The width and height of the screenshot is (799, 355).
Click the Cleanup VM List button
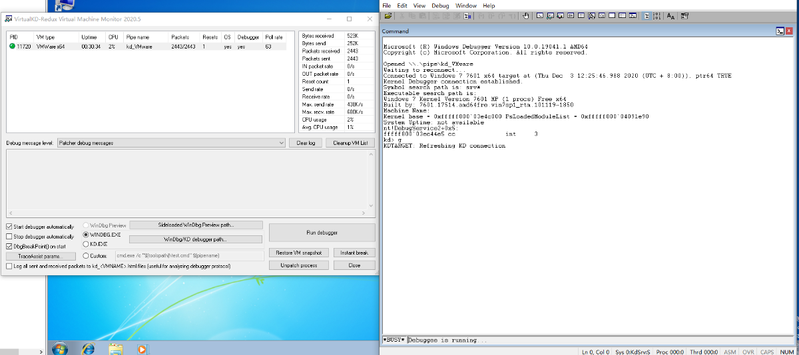click(352, 143)
